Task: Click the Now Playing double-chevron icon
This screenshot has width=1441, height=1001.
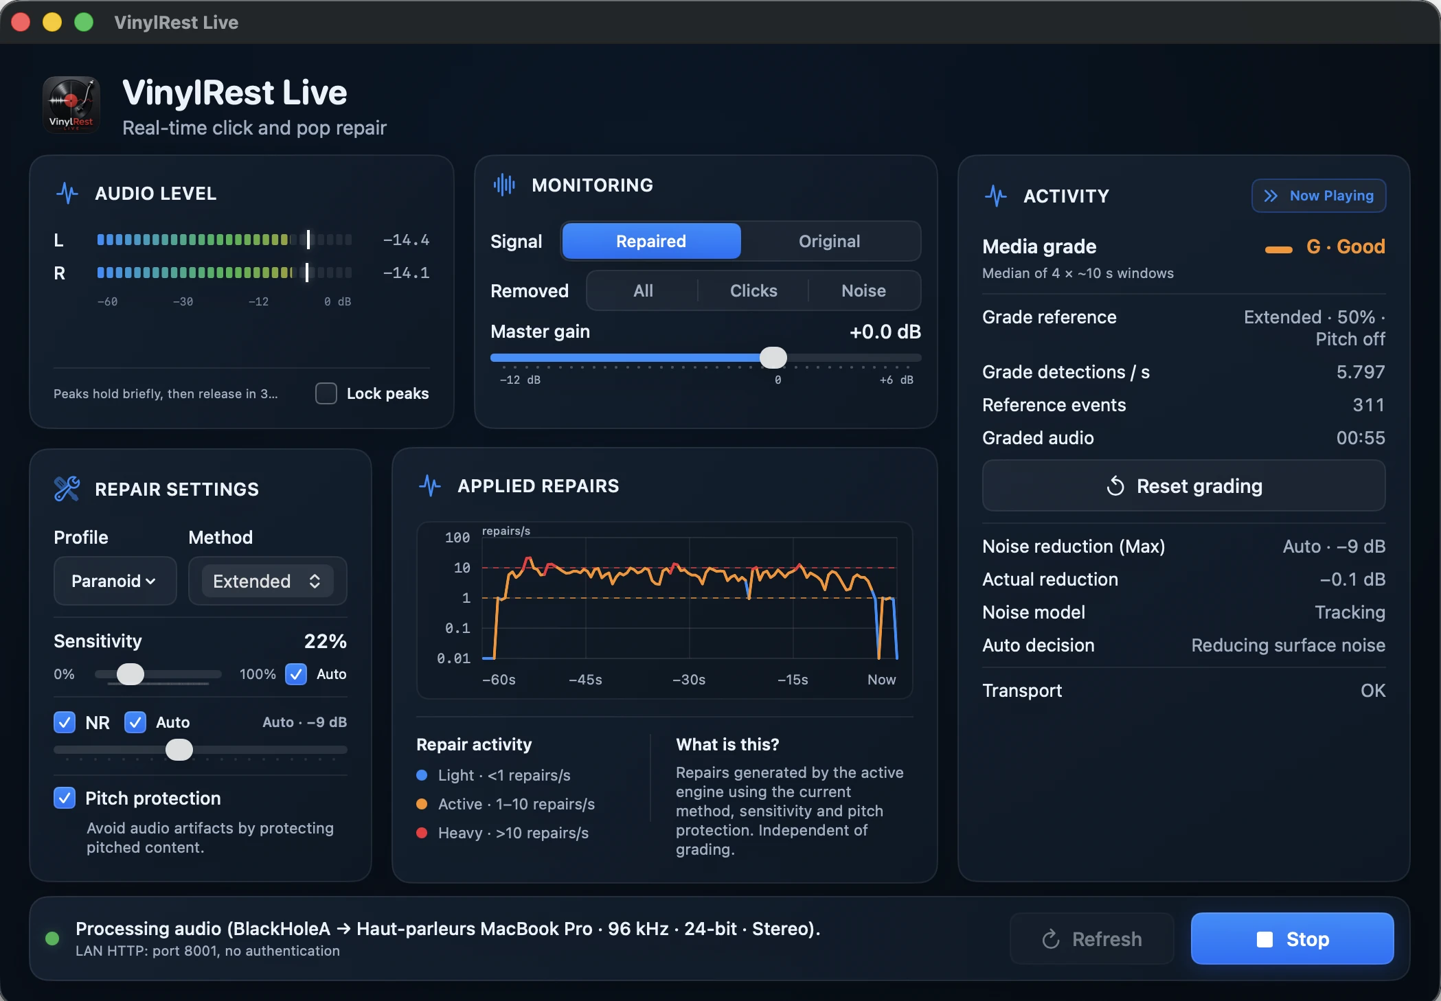Action: coord(1271,196)
